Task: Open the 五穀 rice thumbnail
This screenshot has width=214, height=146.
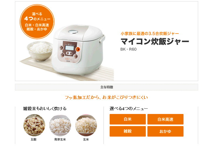Action: (x=34, y=125)
